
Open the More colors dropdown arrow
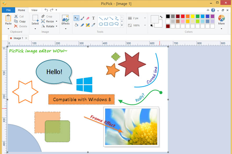click(221, 29)
